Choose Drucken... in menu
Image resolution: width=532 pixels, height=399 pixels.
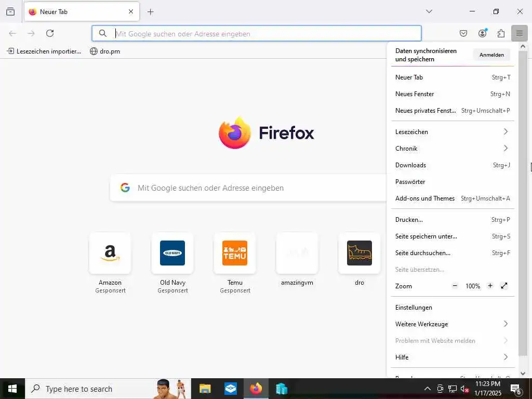coord(453,220)
